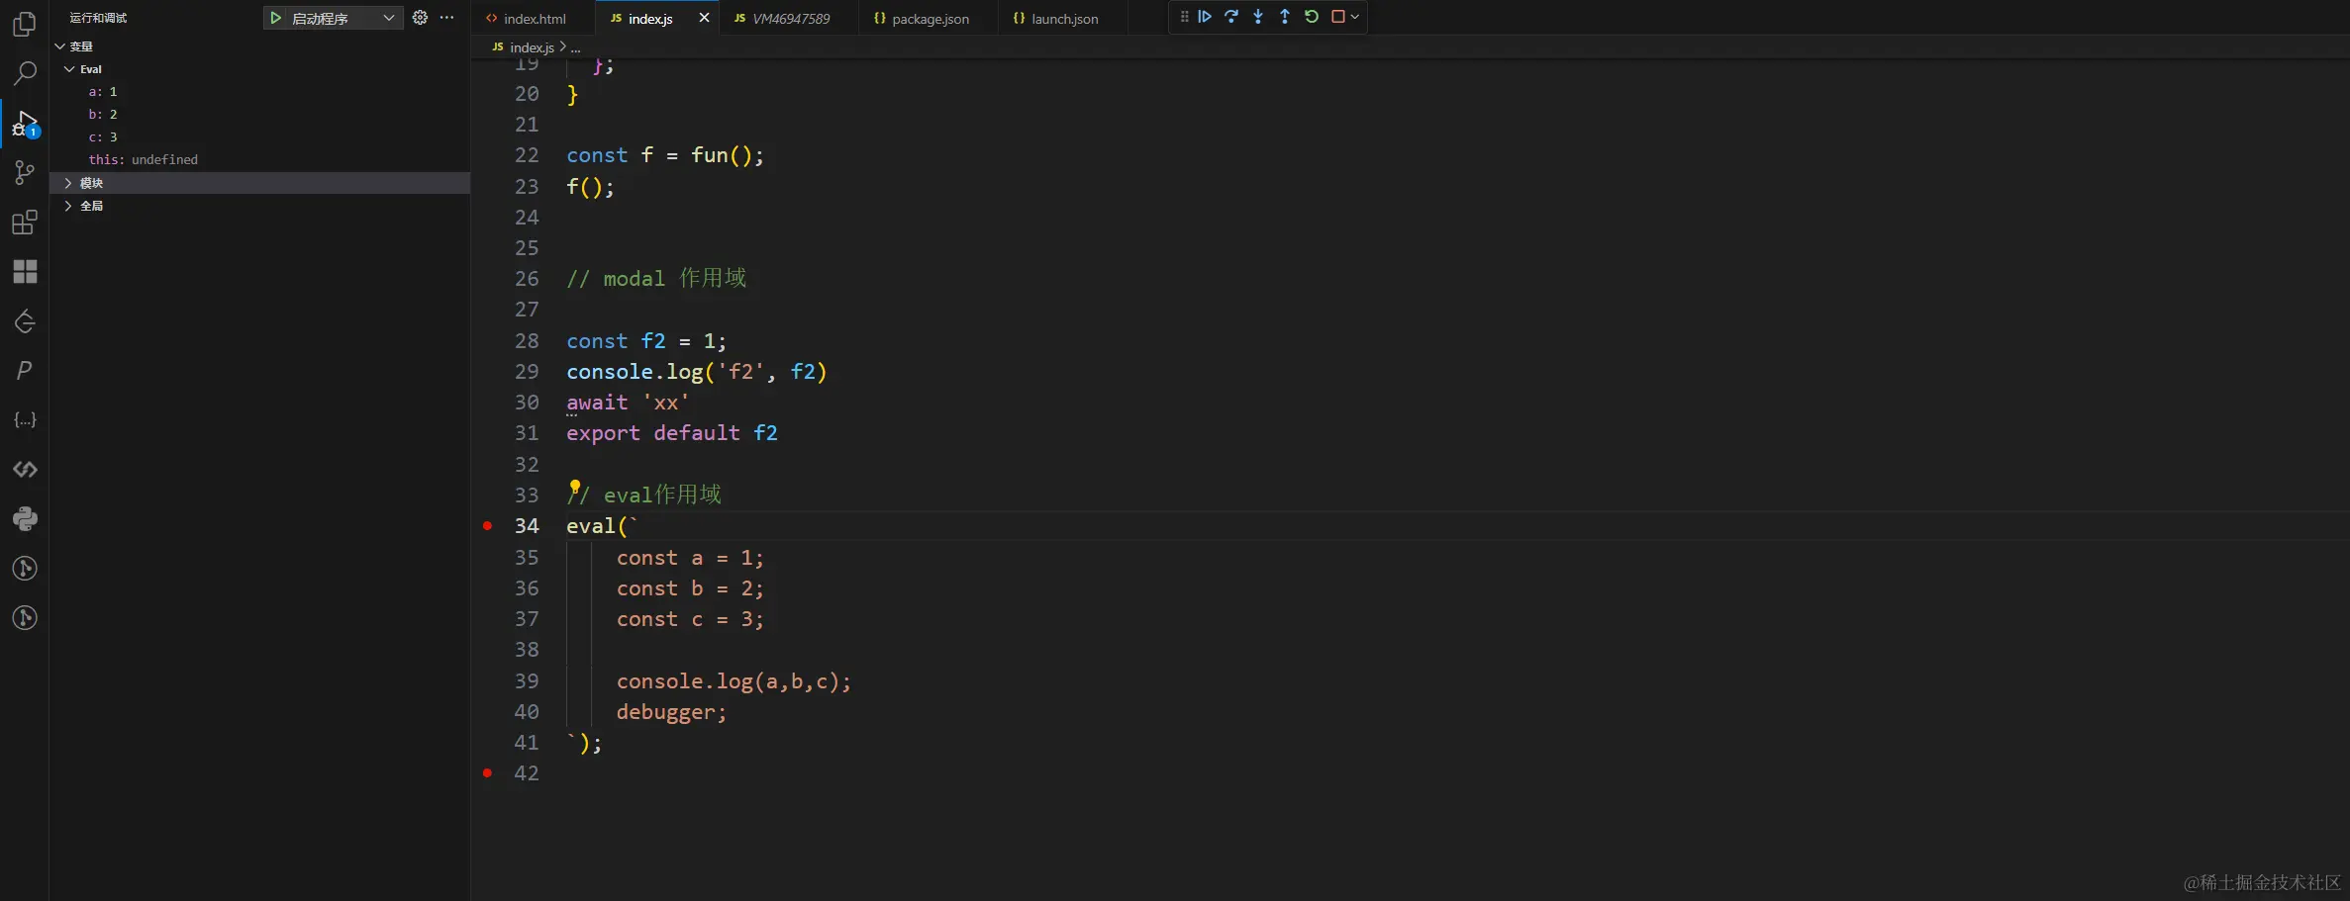Select variable 'a: 1' in Eval scope

[259, 92]
